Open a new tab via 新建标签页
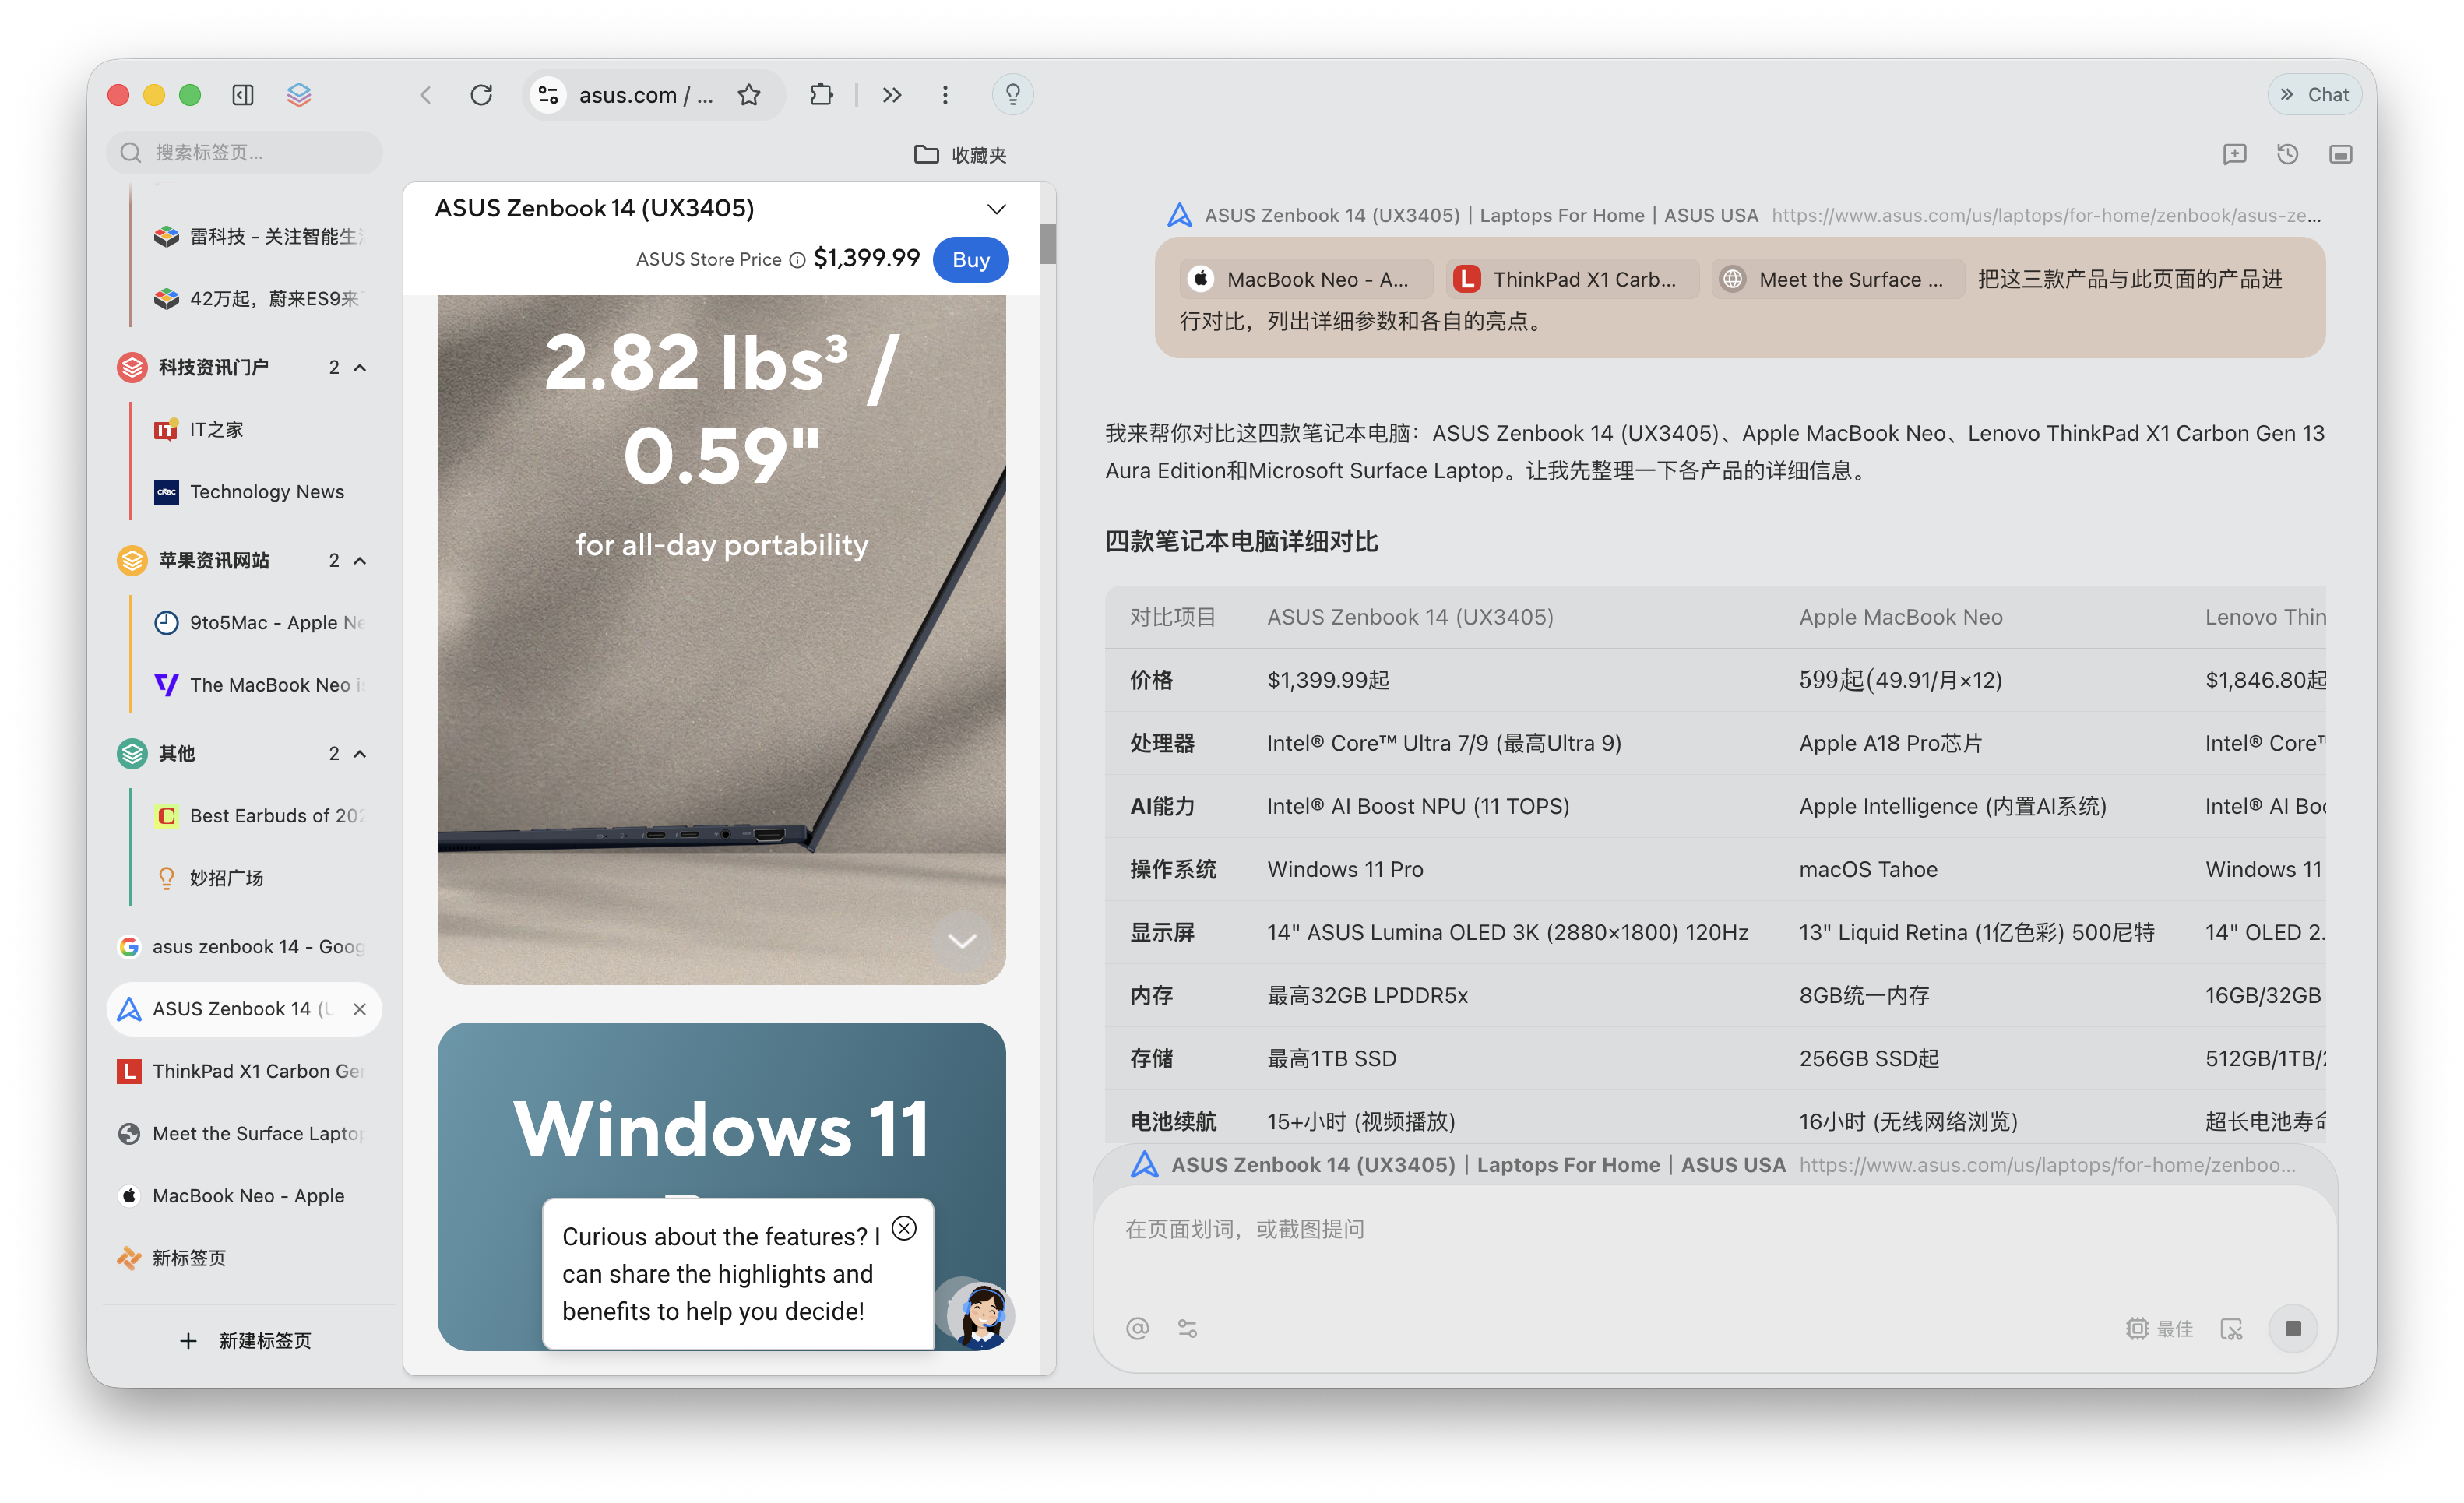Image resolution: width=2464 pixels, height=1503 pixels. pos(246,1340)
